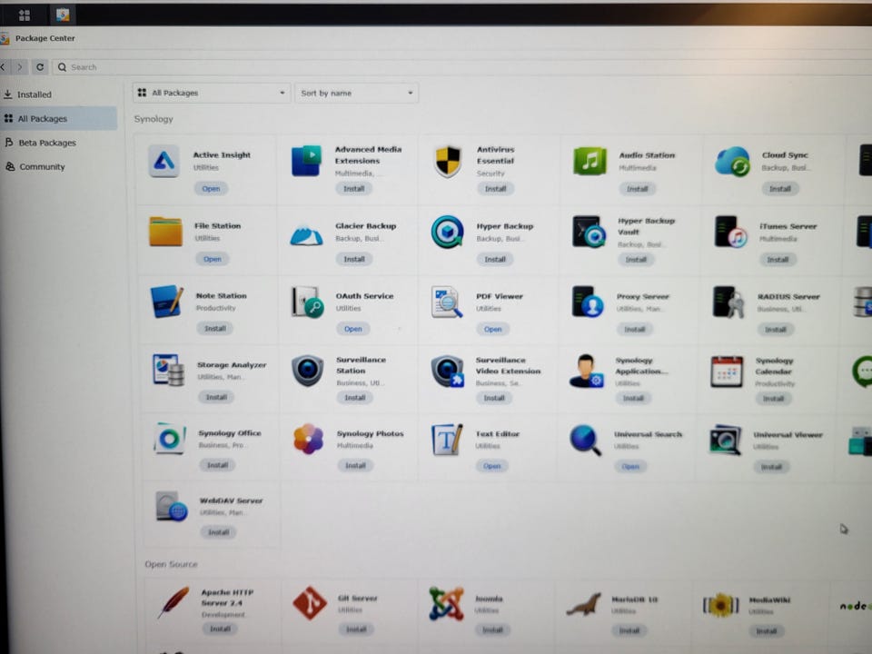This screenshot has height=654, width=872.
Task: Click the OAuth Service icon
Action: point(308,302)
